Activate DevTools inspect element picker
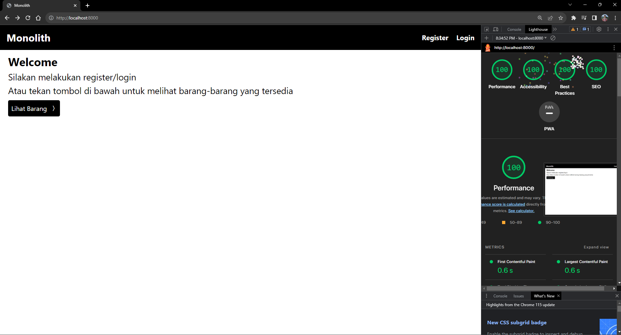 (x=486, y=29)
